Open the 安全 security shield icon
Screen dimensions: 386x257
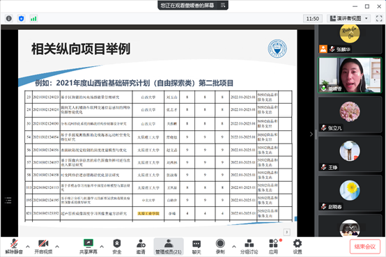point(117,247)
